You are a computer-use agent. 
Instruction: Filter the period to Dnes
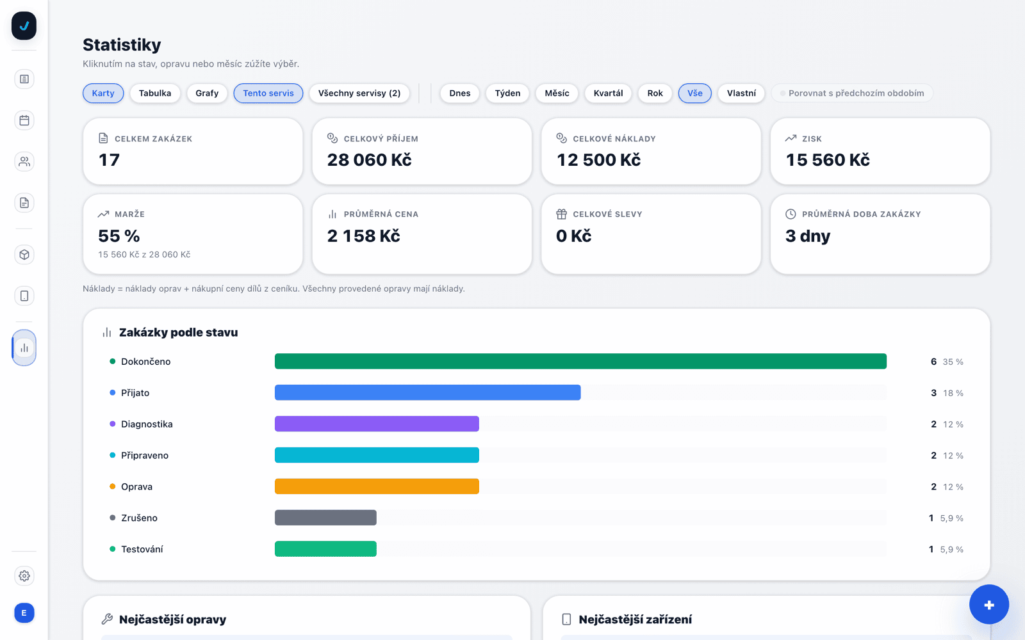pyautogui.click(x=460, y=93)
